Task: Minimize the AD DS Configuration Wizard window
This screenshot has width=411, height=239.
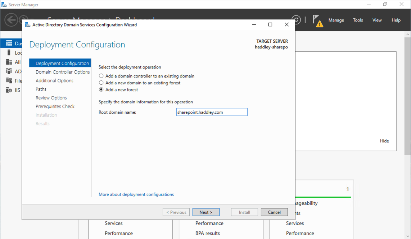Action: click(x=254, y=24)
